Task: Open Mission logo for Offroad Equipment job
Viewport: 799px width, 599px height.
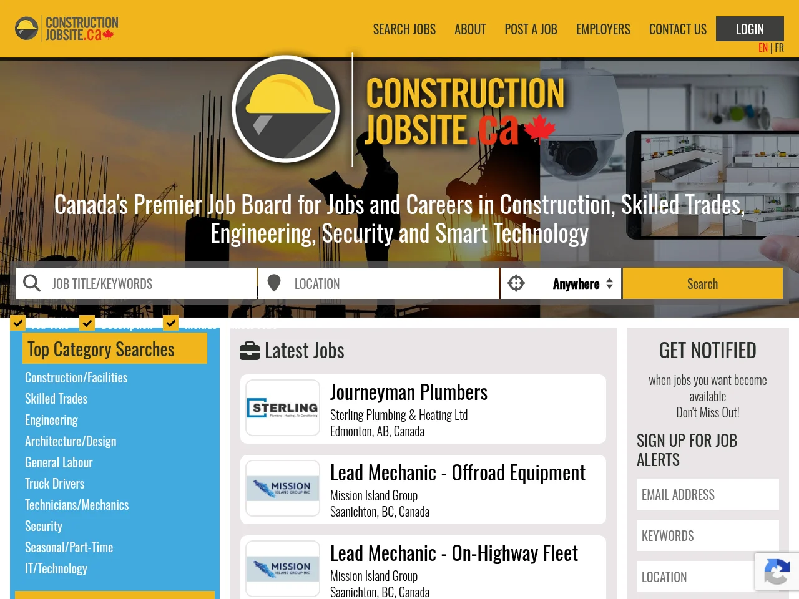Action: (x=283, y=489)
